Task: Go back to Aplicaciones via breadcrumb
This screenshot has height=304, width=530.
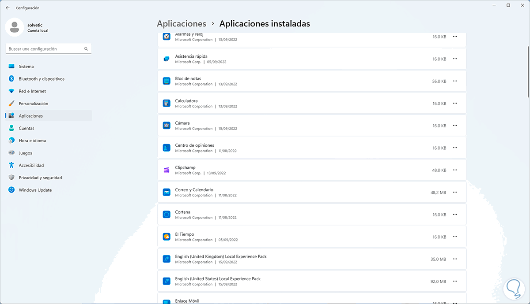Action: [x=182, y=24]
